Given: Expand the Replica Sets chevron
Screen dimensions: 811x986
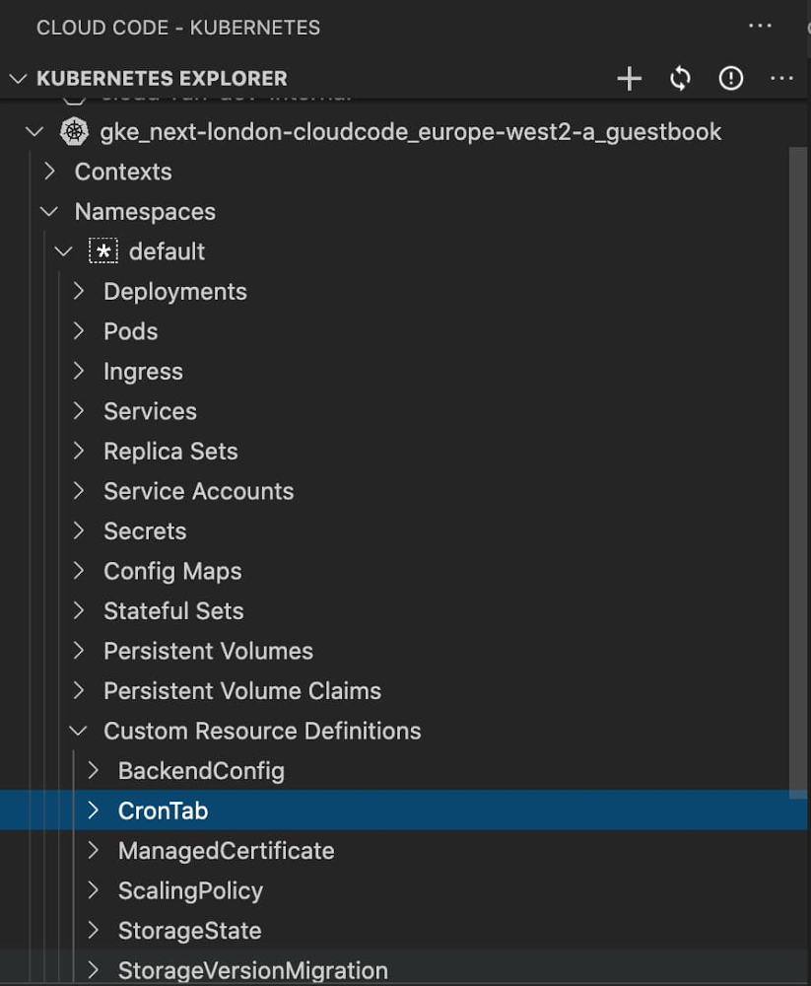Looking at the screenshot, I should click(79, 451).
